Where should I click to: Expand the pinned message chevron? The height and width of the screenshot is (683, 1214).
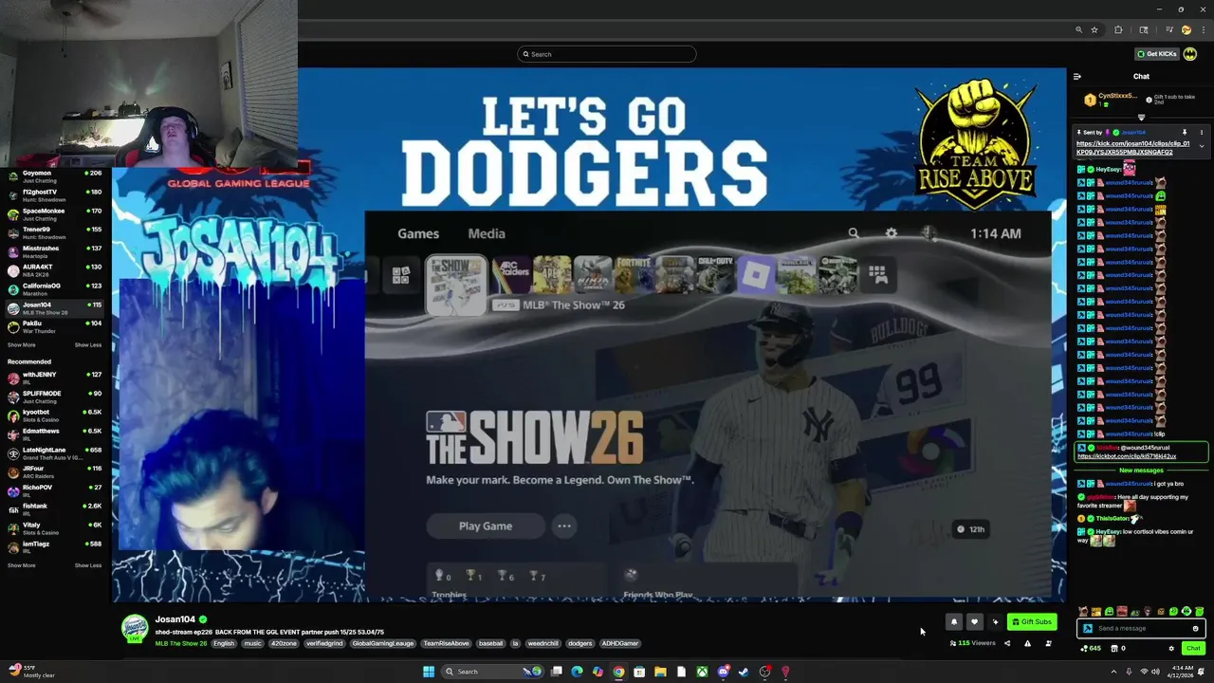click(x=1202, y=146)
